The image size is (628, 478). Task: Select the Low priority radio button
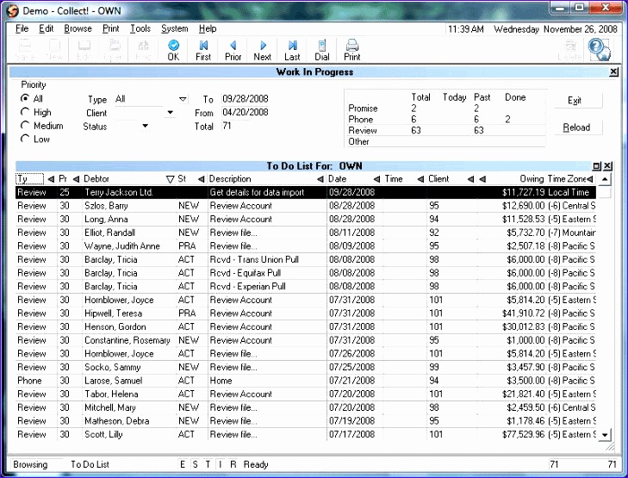(25, 139)
